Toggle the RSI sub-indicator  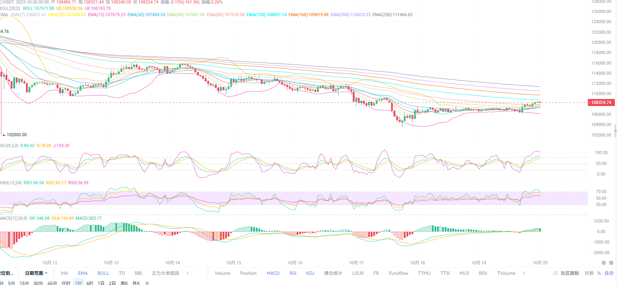point(293,273)
